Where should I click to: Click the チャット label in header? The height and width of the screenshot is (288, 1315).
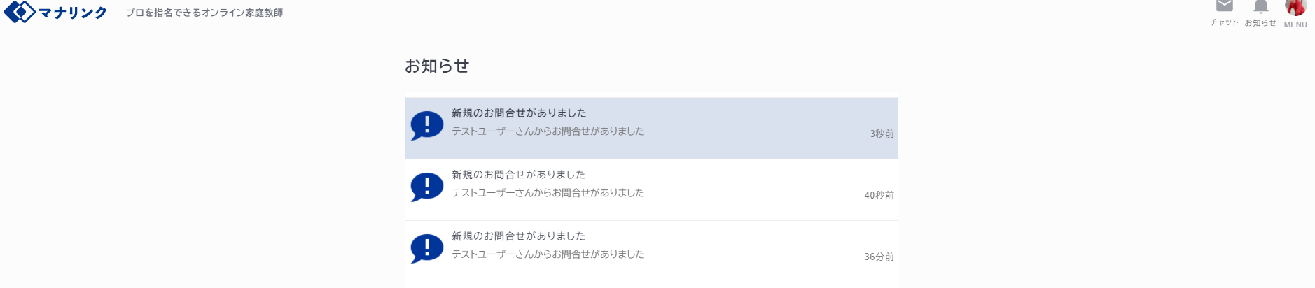[x=1224, y=22]
